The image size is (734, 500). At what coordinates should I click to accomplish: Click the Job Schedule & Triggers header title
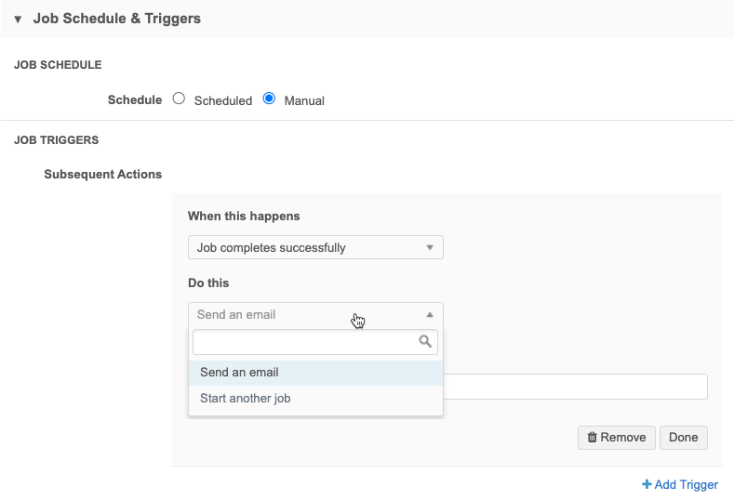tap(116, 19)
